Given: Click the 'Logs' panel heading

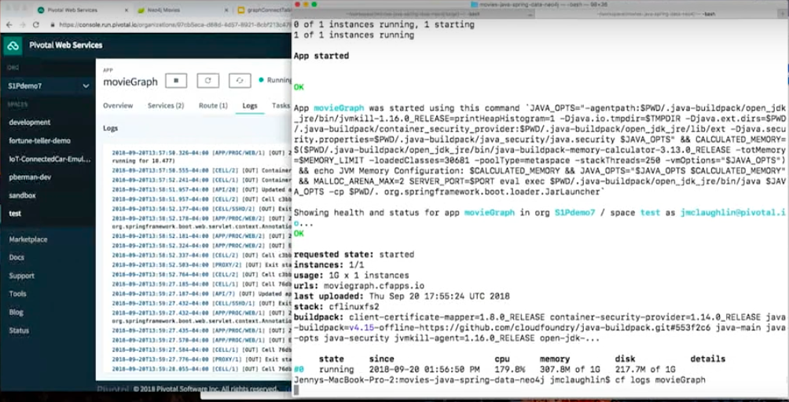Looking at the screenshot, I should point(110,128).
